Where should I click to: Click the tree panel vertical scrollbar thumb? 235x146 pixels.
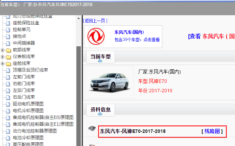78,96
